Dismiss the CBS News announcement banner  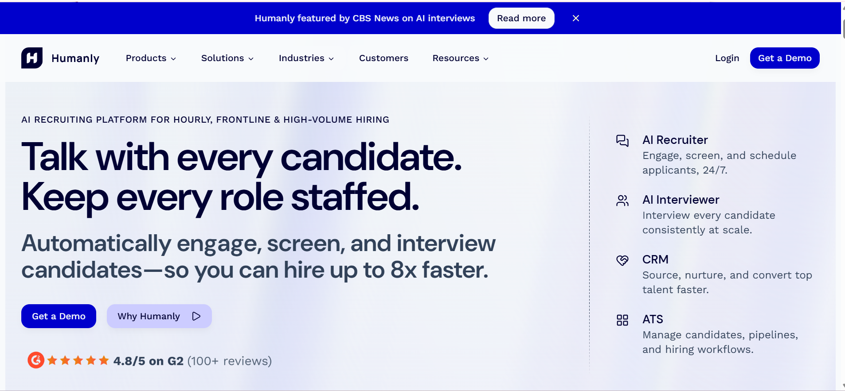[576, 18]
